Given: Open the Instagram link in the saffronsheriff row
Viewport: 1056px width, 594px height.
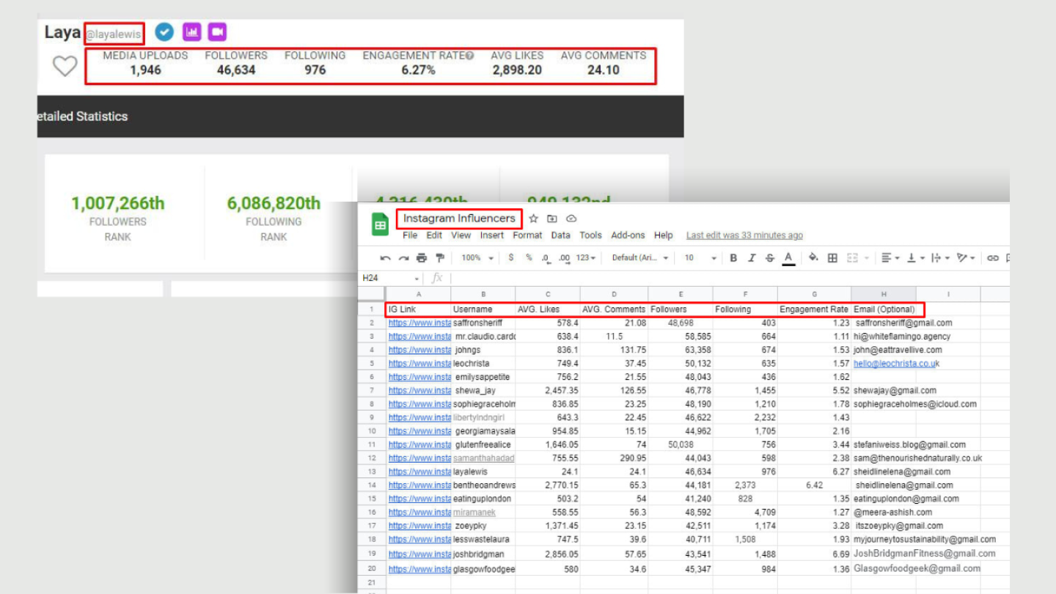Looking at the screenshot, I should click(x=419, y=323).
